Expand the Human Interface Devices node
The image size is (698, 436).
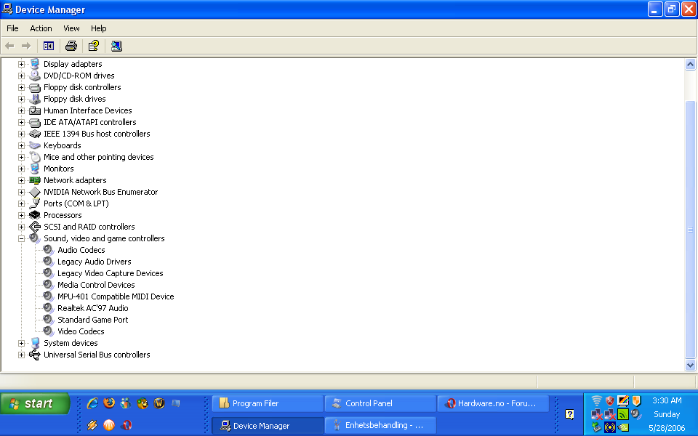pyautogui.click(x=21, y=110)
